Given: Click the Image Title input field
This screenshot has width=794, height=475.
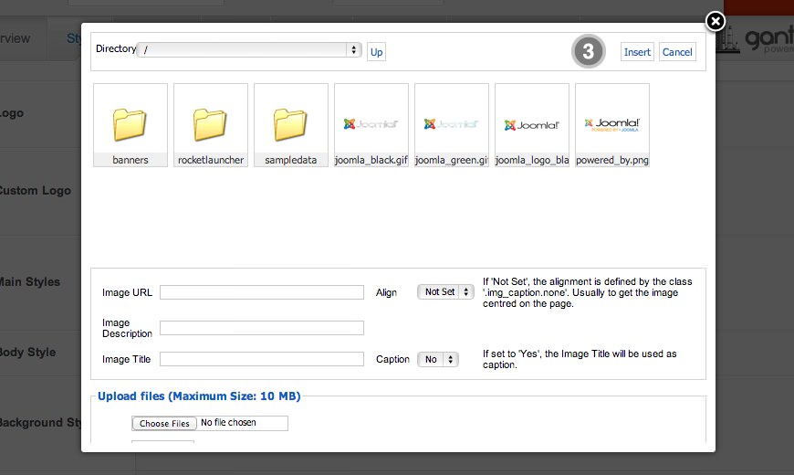Looking at the screenshot, I should 262,360.
